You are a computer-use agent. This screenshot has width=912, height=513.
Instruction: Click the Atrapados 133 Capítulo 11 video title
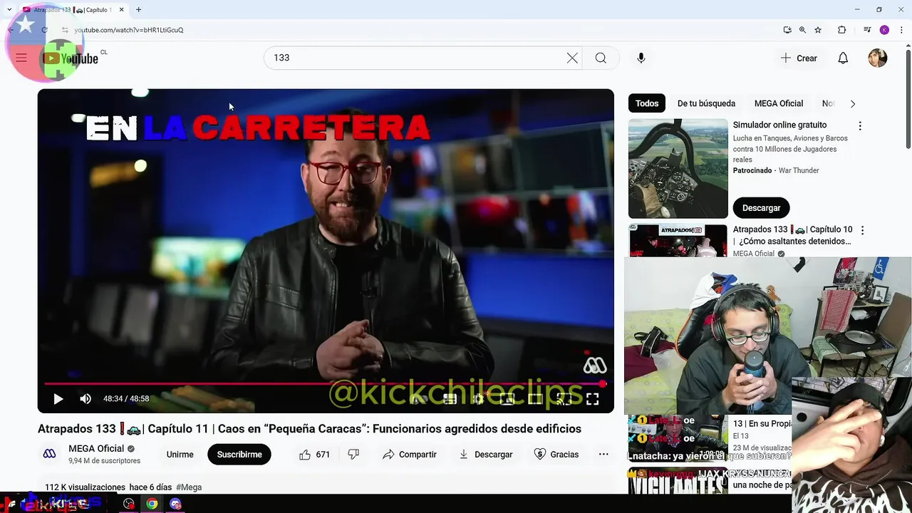click(x=309, y=429)
